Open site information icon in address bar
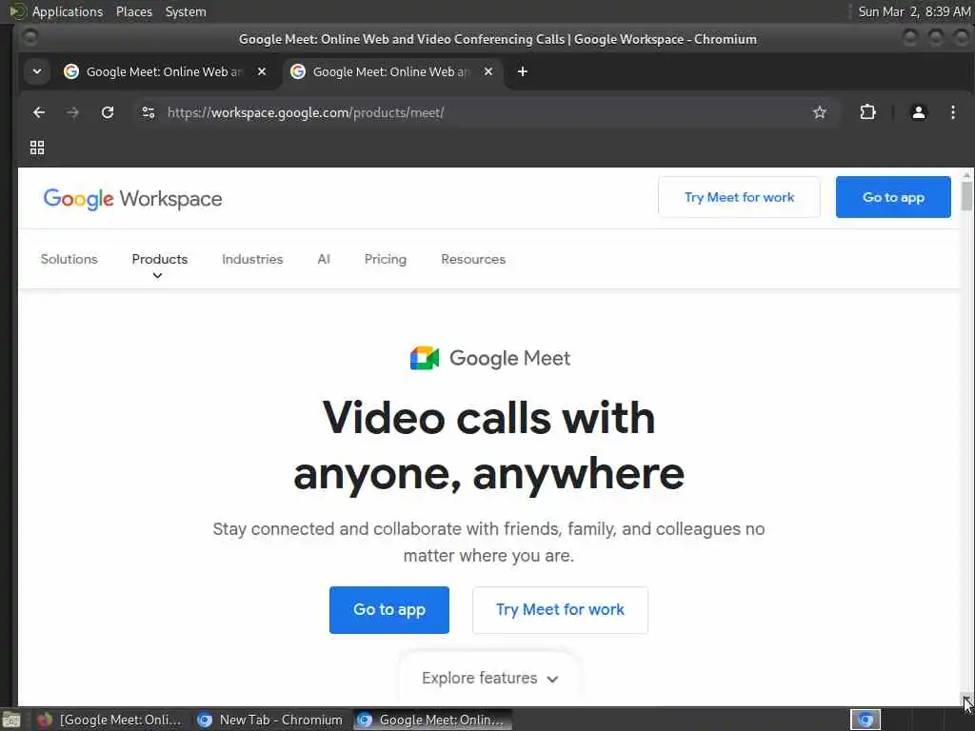This screenshot has height=731, width=975. [148, 112]
